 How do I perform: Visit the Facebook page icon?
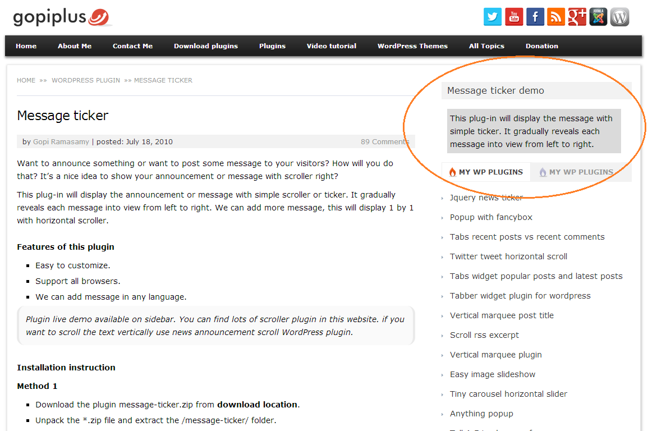point(535,17)
